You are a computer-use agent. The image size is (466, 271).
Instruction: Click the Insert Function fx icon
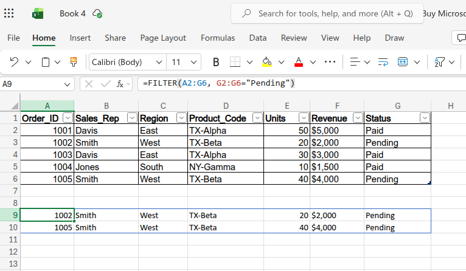pos(120,84)
